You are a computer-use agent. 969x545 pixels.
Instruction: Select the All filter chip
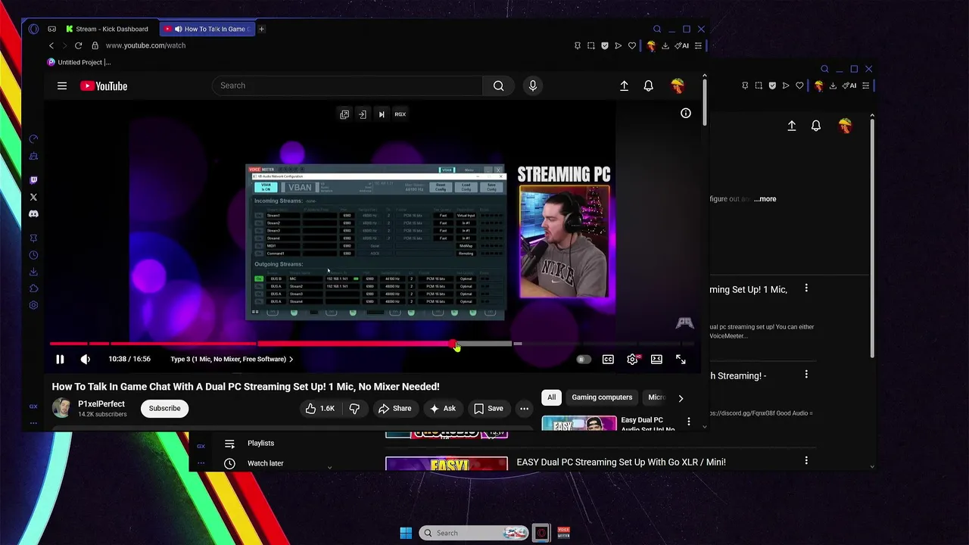[551, 397]
